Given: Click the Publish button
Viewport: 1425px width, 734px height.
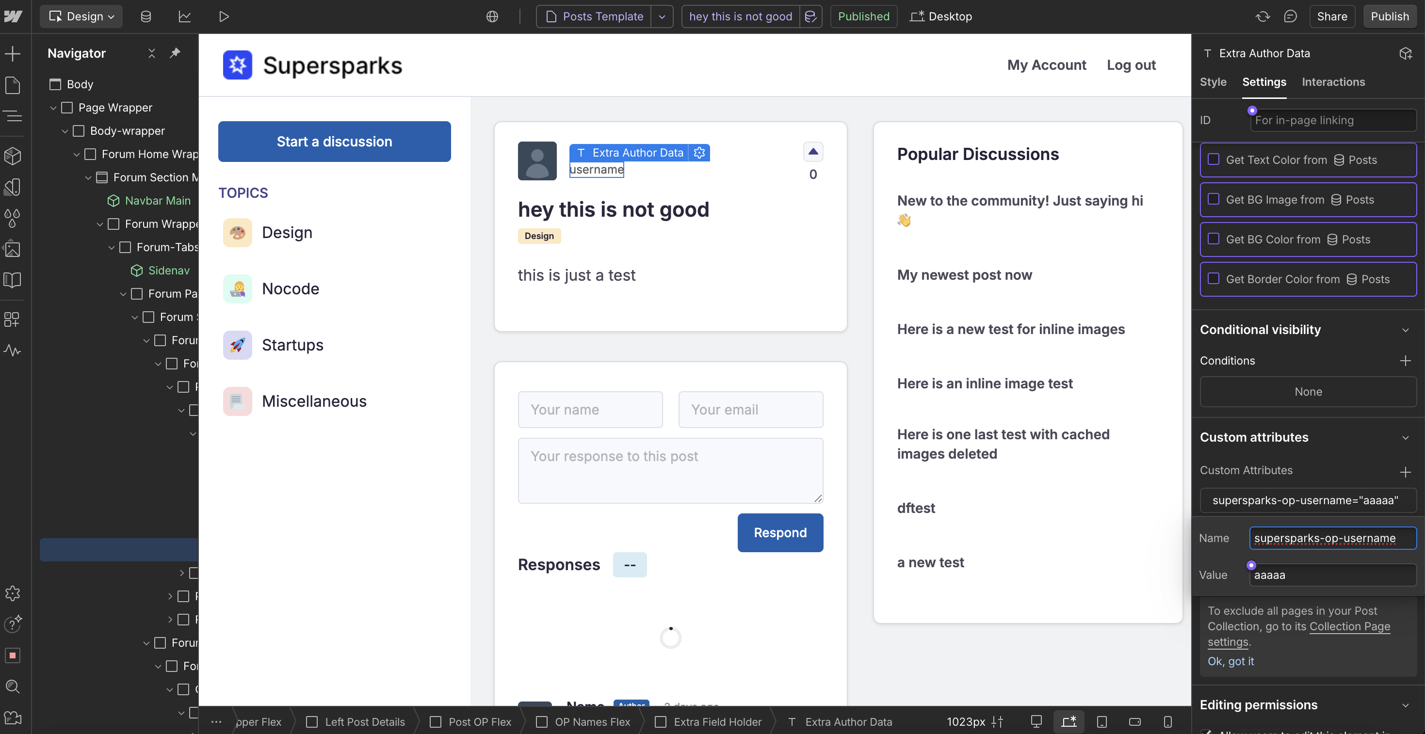Looking at the screenshot, I should (1389, 16).
